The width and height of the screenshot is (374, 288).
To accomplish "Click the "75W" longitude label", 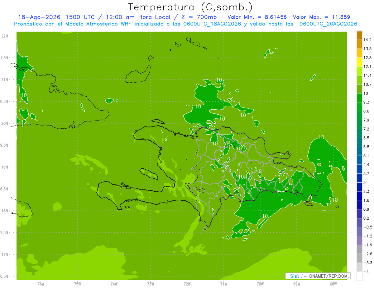I will pyautogui.click(x=77, y=284).
